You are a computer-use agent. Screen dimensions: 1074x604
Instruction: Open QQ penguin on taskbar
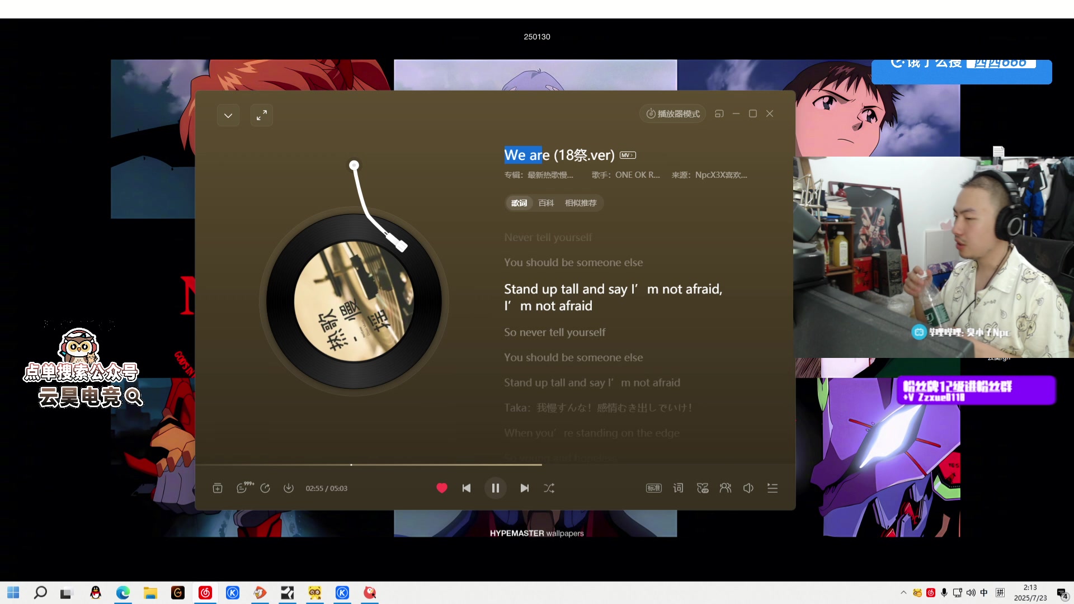tap(95, 593)
